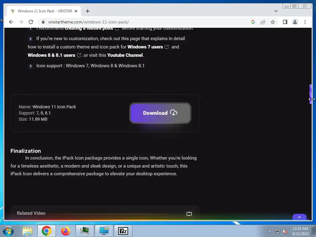Click external link icon after Windows 8.1 users
Viewport: 316px width, 237px height.
(79, 55)
